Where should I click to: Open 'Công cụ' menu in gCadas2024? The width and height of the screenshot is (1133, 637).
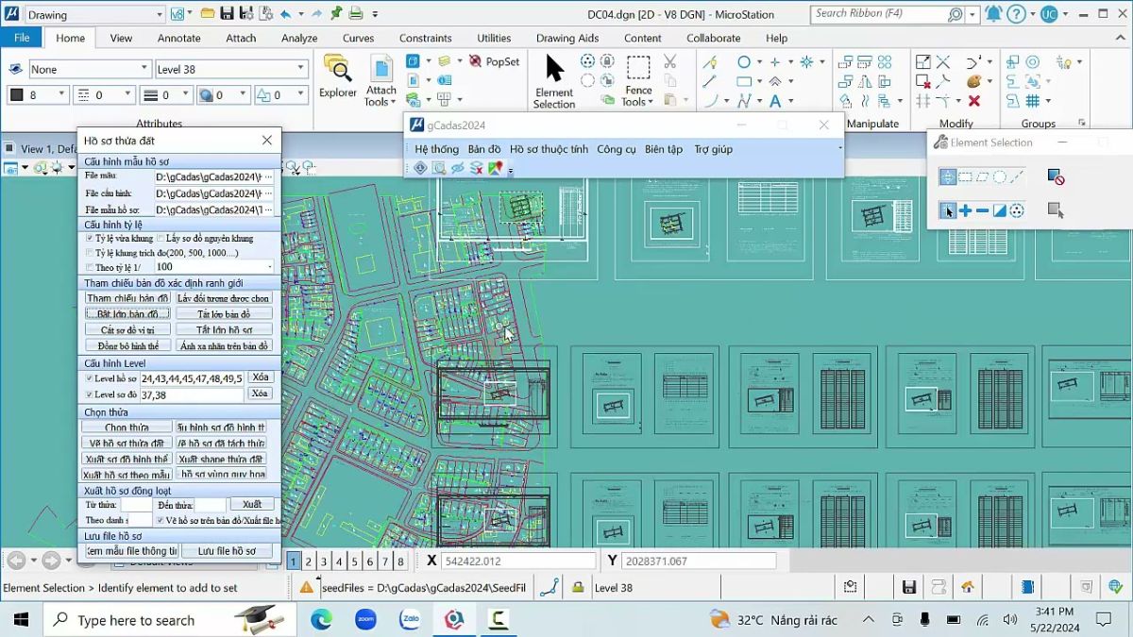tap(617, 149)
